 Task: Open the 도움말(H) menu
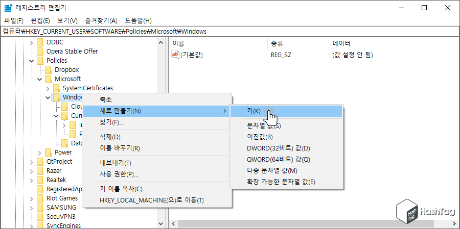(138, 21)
